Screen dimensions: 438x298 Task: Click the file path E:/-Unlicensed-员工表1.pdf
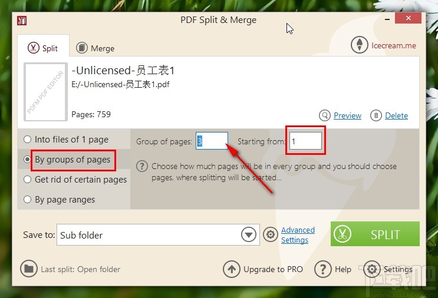tap(120, 84)
